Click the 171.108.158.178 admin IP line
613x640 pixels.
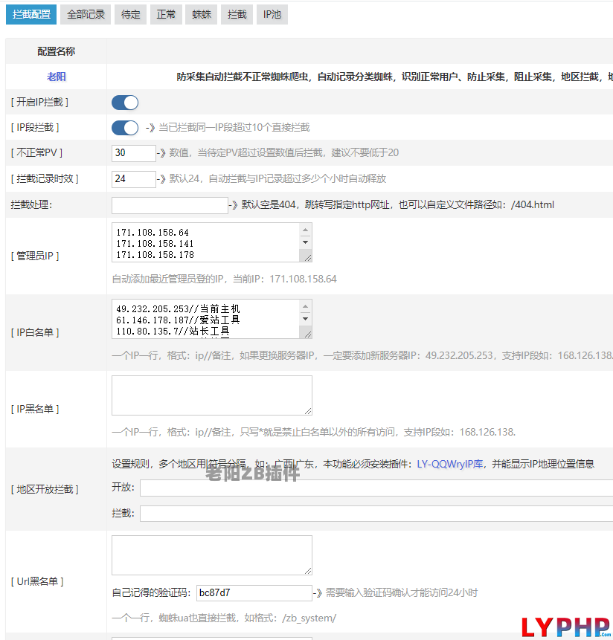coord(155,255)
